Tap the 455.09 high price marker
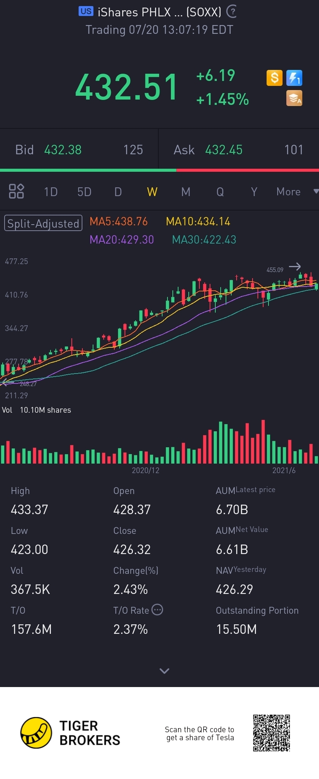319x779 pixels. coord(275,270)
